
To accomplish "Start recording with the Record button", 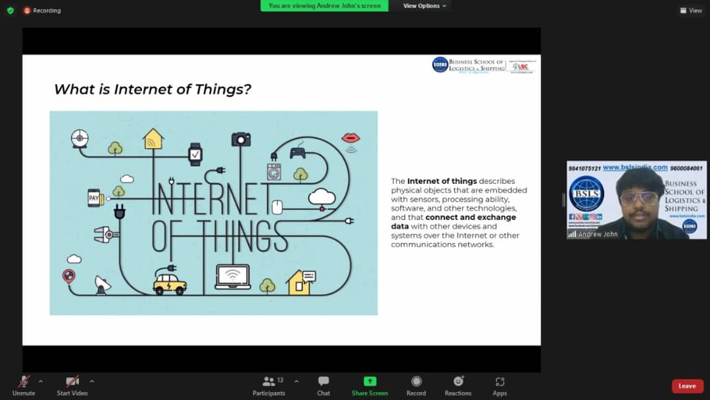I will 416,386.
